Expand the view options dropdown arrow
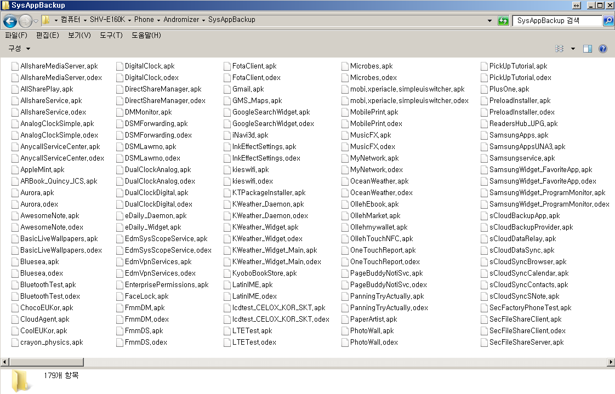Image resolution: width=615 pixels, height=394 pixels. click(573, 49)
